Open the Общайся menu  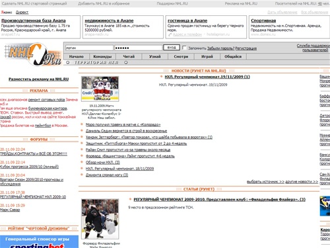click(233, 57)
